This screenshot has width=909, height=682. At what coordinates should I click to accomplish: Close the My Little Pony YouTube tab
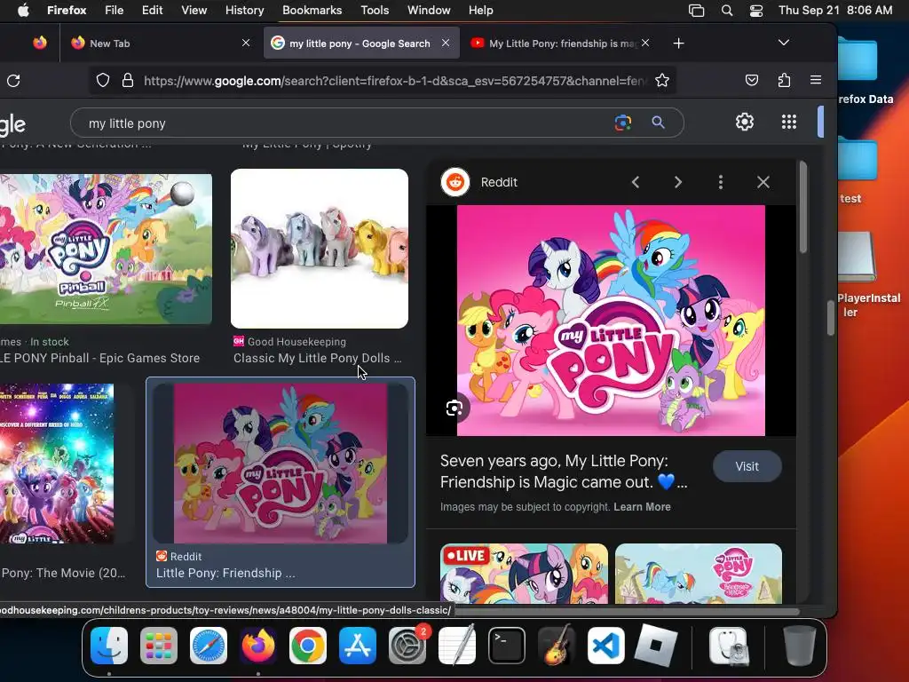click(645, 43)
